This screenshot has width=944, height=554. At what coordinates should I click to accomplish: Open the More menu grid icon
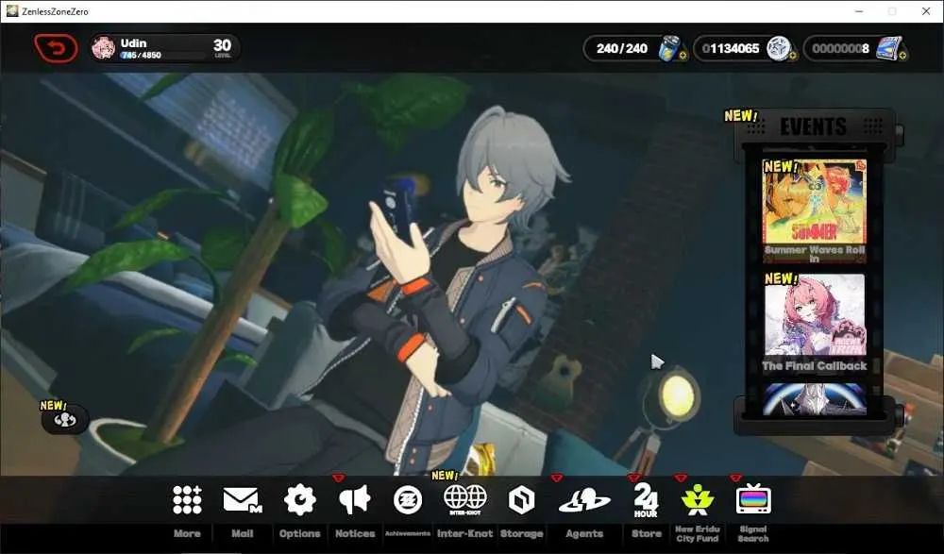[187, 500]
